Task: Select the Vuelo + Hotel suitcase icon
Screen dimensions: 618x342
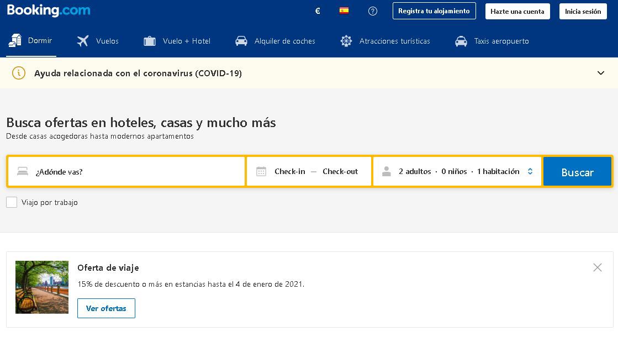Action: tap(149, 40)
